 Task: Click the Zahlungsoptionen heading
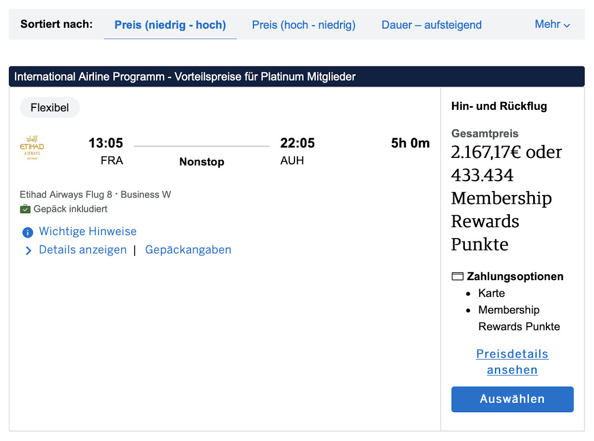point(515,276)
